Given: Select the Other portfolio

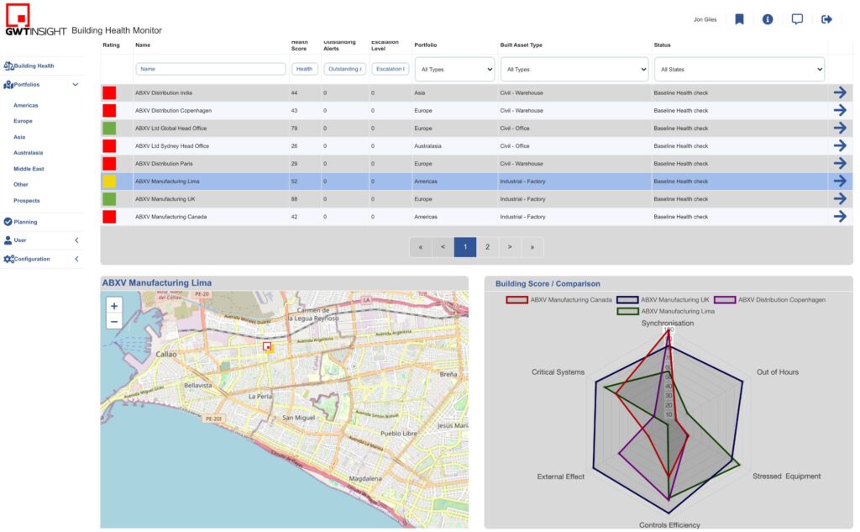Looking at the screenshot, I should 21,184.
